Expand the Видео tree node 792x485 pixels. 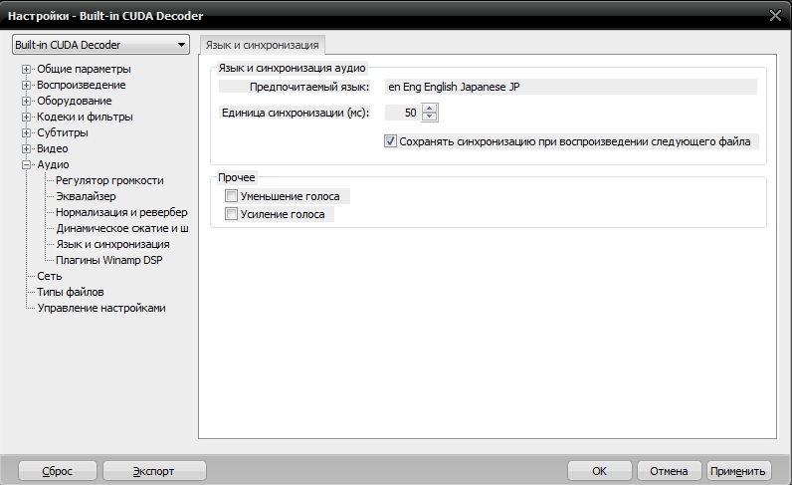click(26, 148)
